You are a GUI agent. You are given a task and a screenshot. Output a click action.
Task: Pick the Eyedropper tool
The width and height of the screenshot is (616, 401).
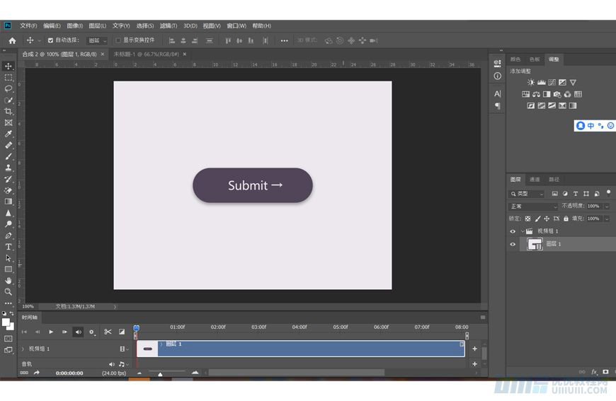[8, 134]
